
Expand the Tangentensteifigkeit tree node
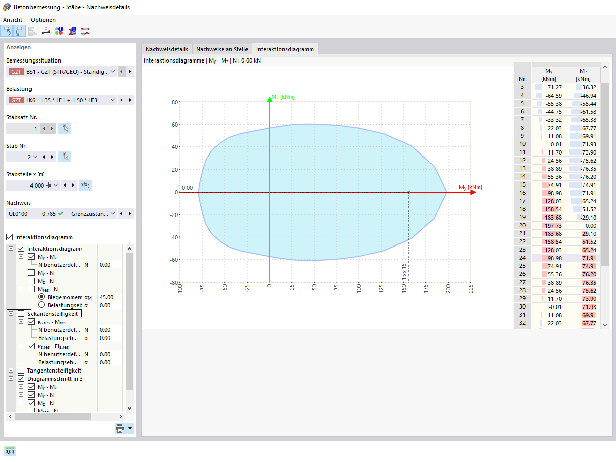pos(11,371)
